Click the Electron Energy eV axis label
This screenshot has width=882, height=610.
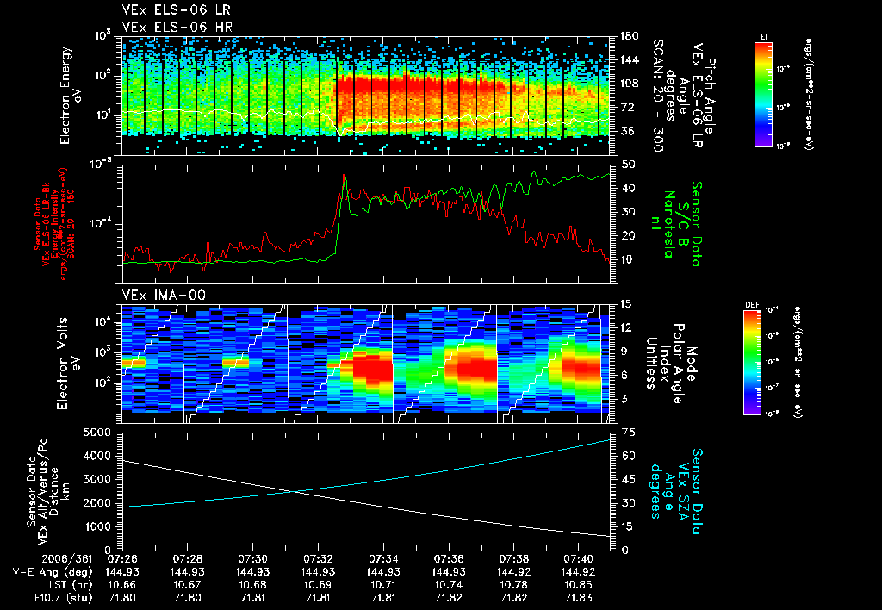(71, 96)
